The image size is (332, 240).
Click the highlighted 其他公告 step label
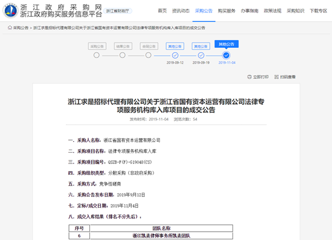(227, 44)
